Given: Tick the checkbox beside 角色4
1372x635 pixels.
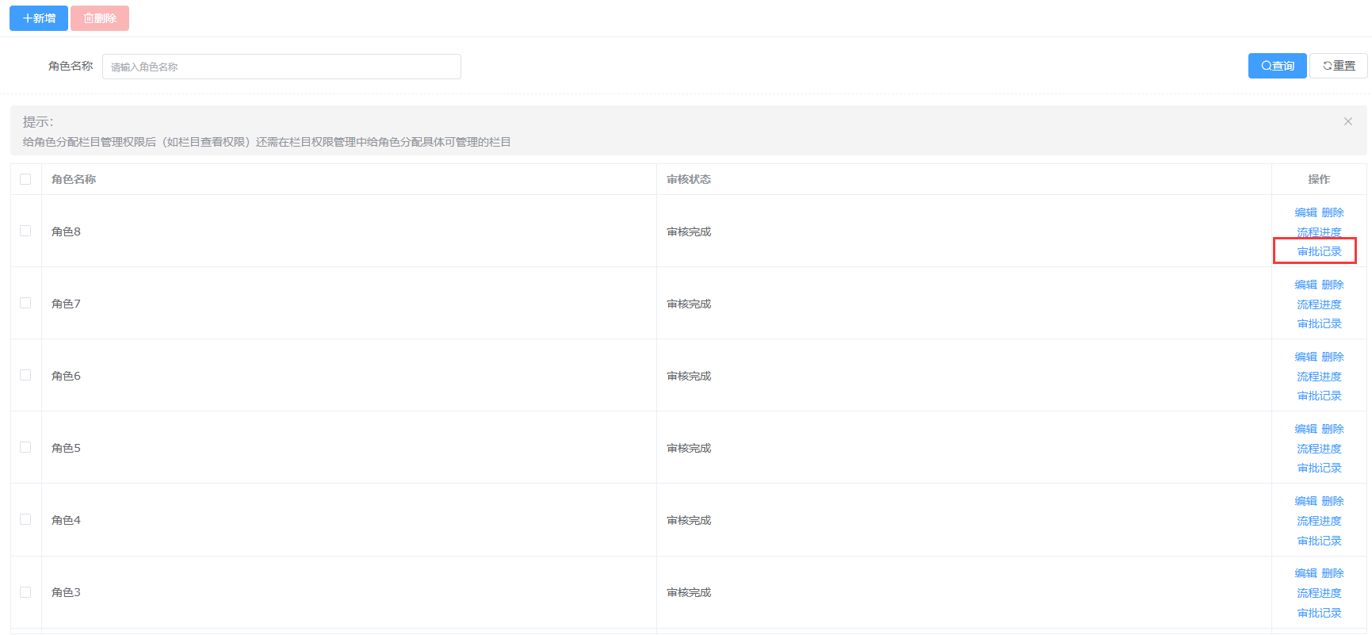Looking at the screenshot, I should coord(25,519).
